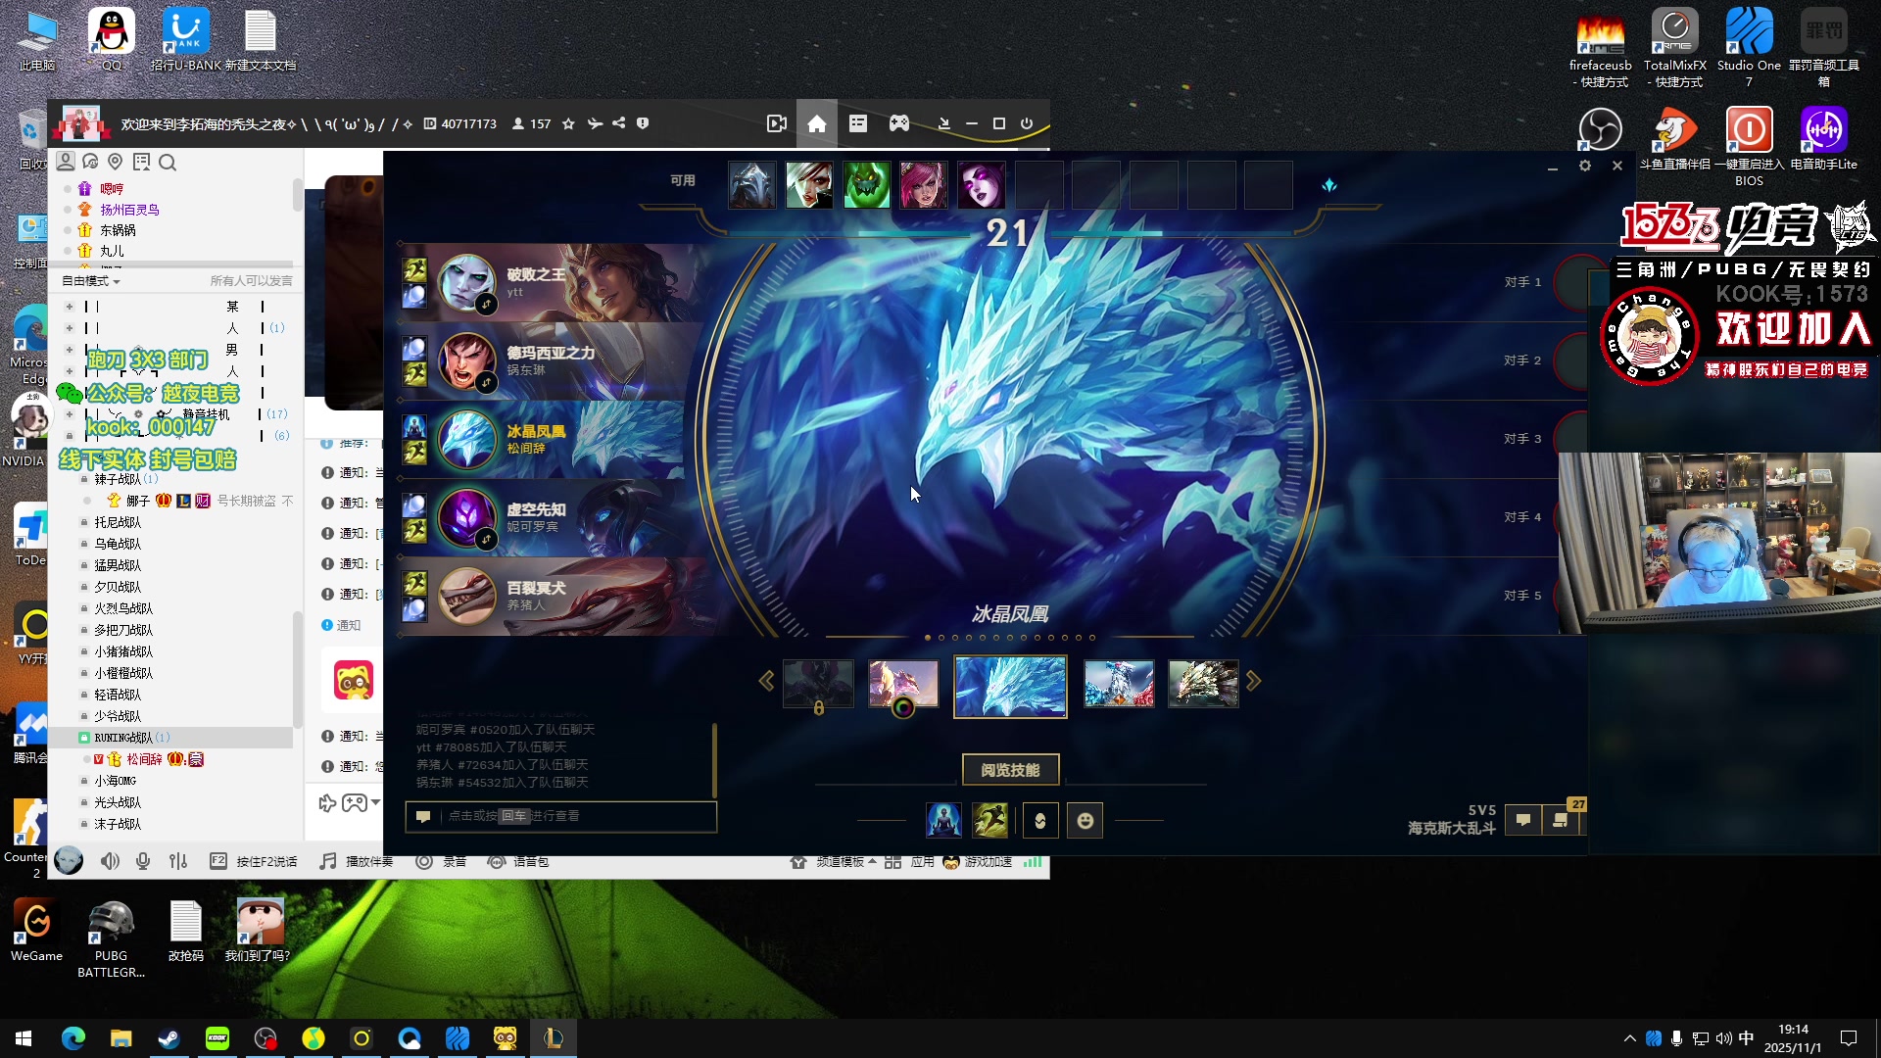Open League chat bubble panel button
The width and height of the screenshot is (1881, 1058).
[x=1523, y=820]
